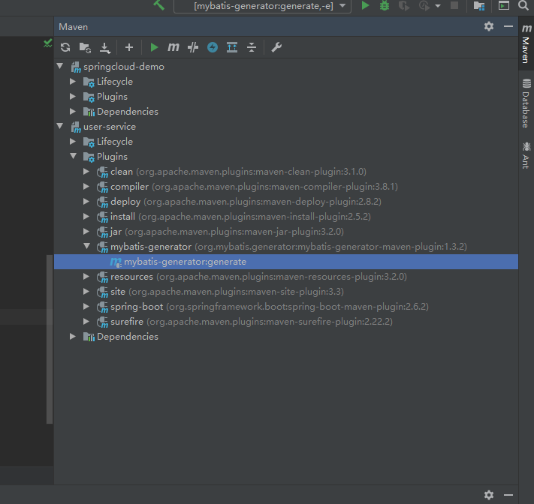Expand the resources plugin node
The width and height of the screenshot is (534, 504).
click(86, 277)
